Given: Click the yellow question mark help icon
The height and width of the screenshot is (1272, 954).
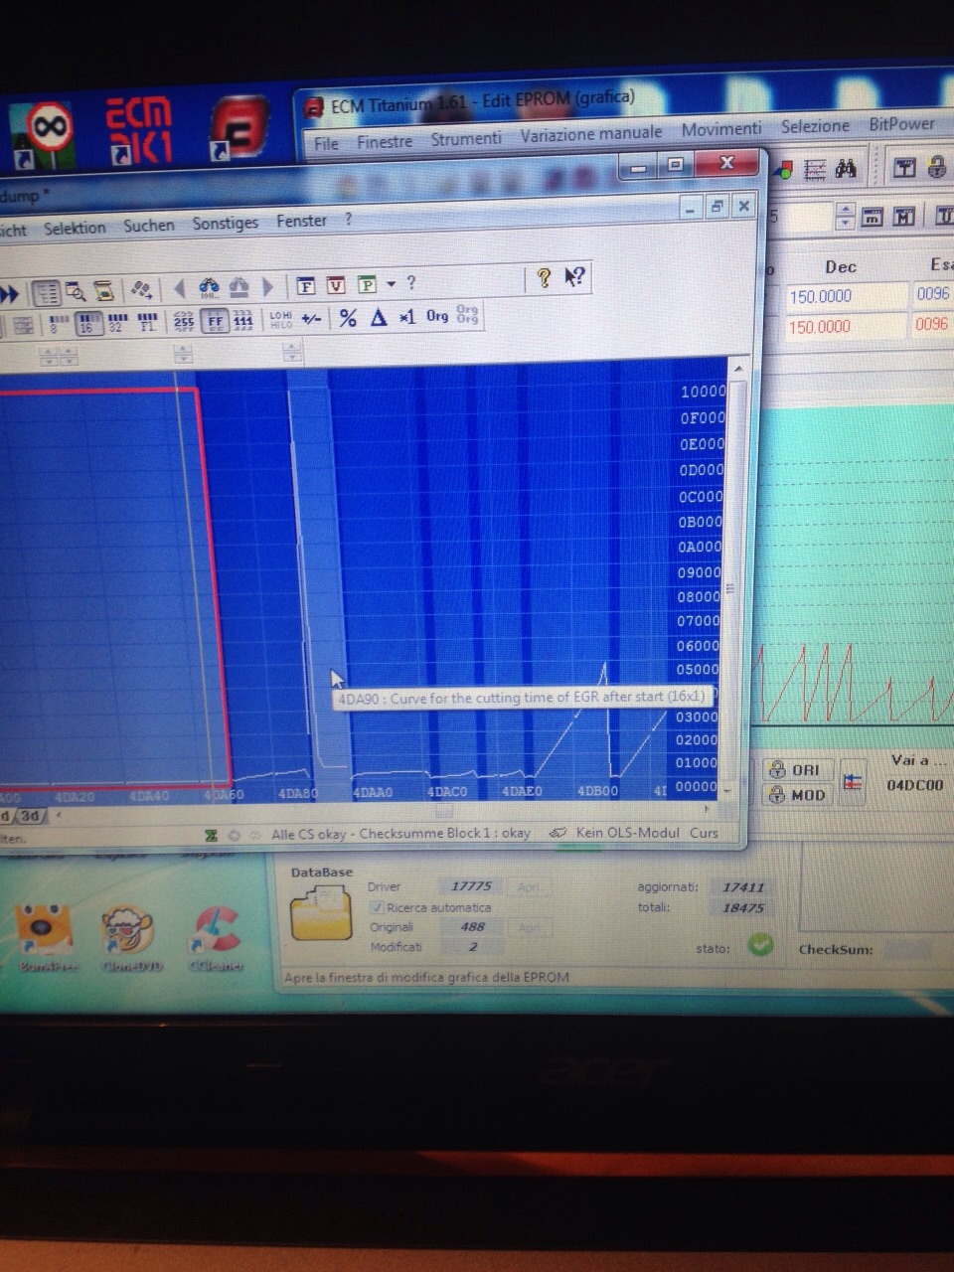Looking at the screenshot, I should coord(543,278).
